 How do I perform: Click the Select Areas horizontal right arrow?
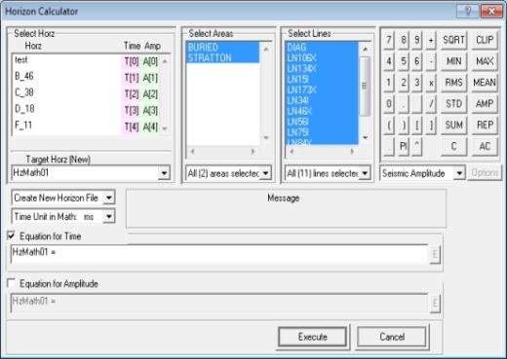pos(253,152)
